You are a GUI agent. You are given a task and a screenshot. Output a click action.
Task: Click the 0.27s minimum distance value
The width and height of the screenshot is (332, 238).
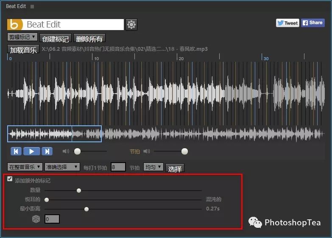coord(213,209)
